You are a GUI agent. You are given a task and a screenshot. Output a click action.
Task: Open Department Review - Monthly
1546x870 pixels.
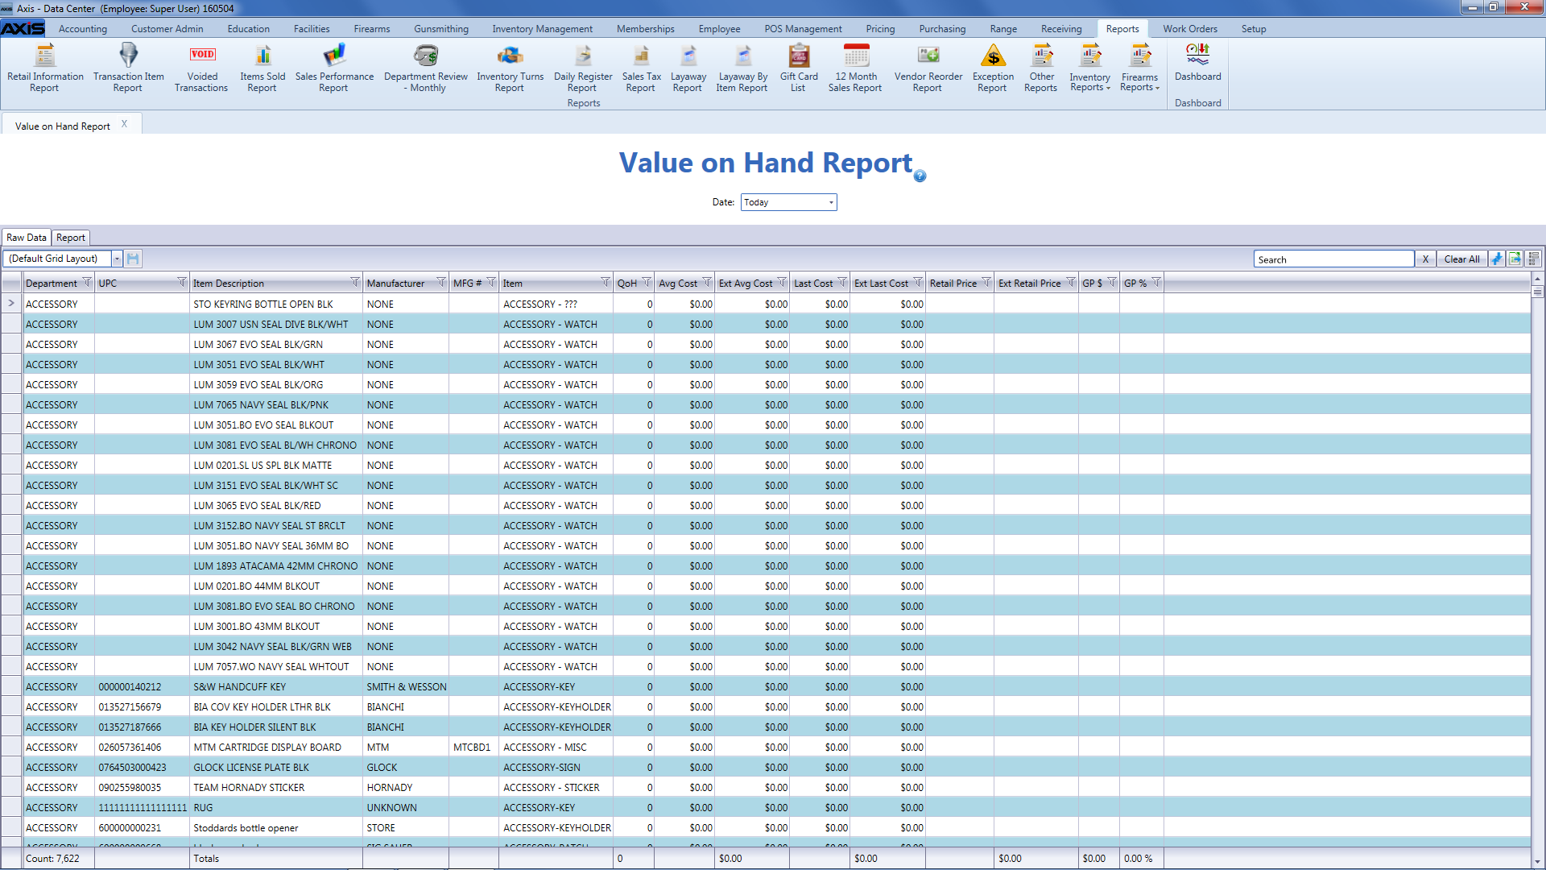pos(425,68)
